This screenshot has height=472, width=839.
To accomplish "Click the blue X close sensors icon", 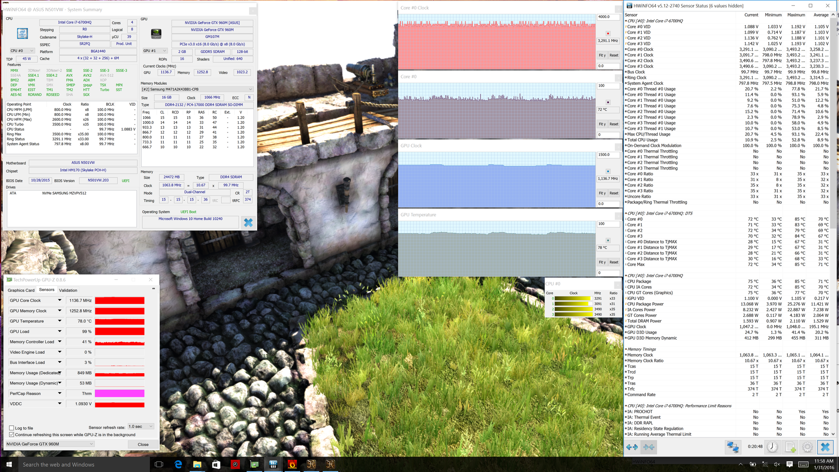I will tap(825, 447).
